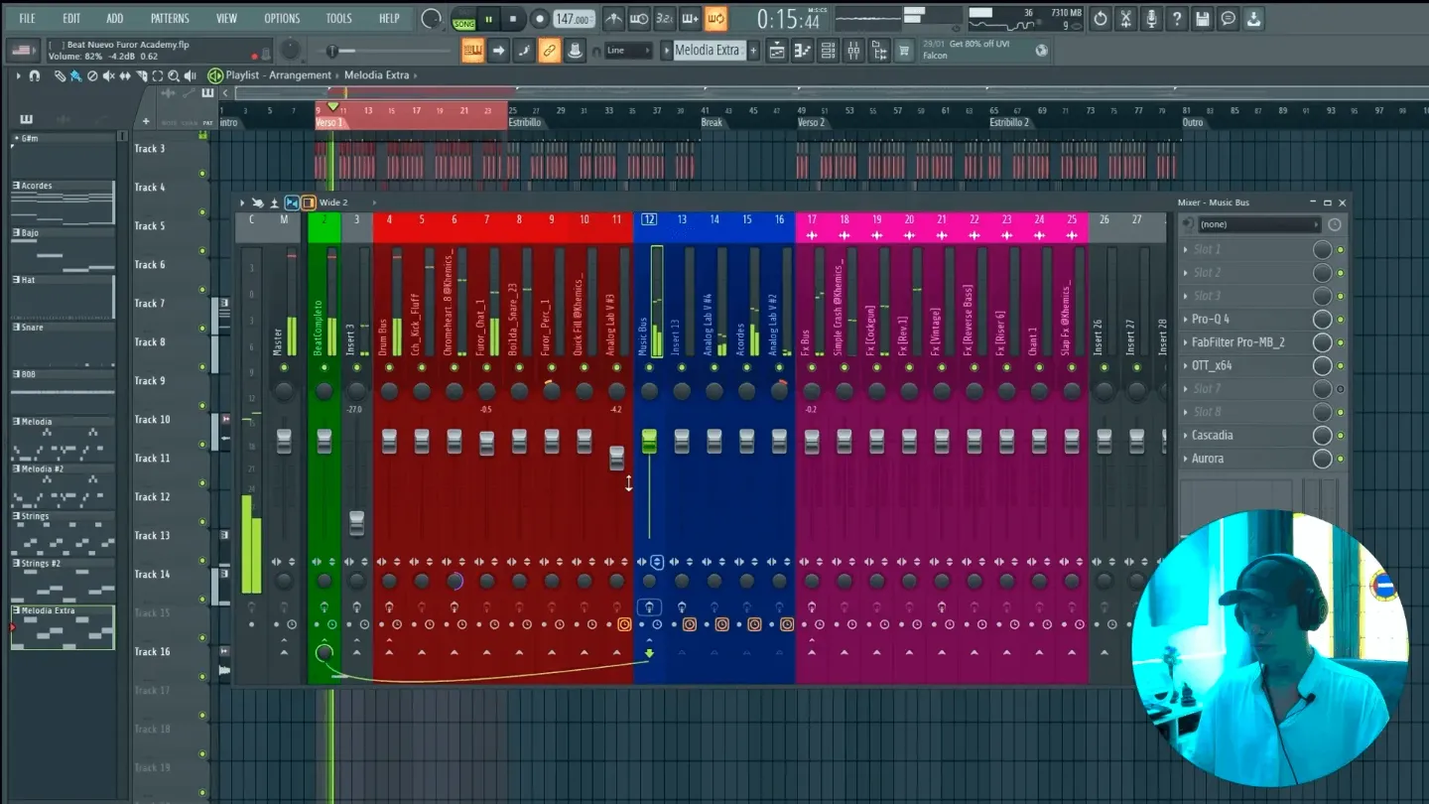1429x804 pixels.
Task: Open the 'Wide 2' mixer layout selector
Action: pyautogui.click(x=333, y=202)
